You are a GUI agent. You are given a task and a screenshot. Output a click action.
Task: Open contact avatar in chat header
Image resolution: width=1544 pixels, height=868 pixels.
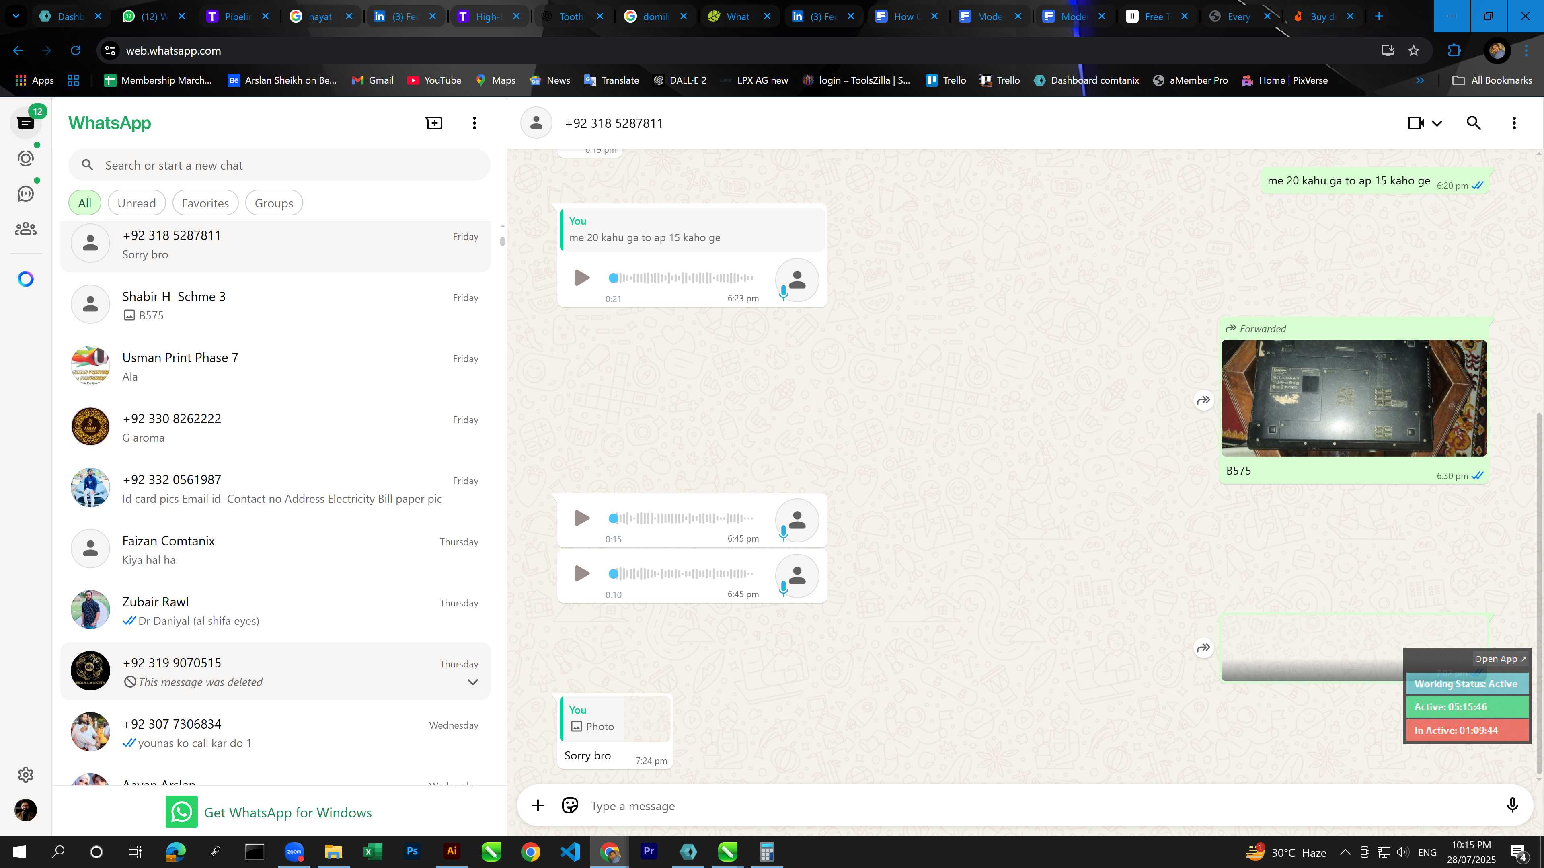pyautogui.click(x=536, y=123)
